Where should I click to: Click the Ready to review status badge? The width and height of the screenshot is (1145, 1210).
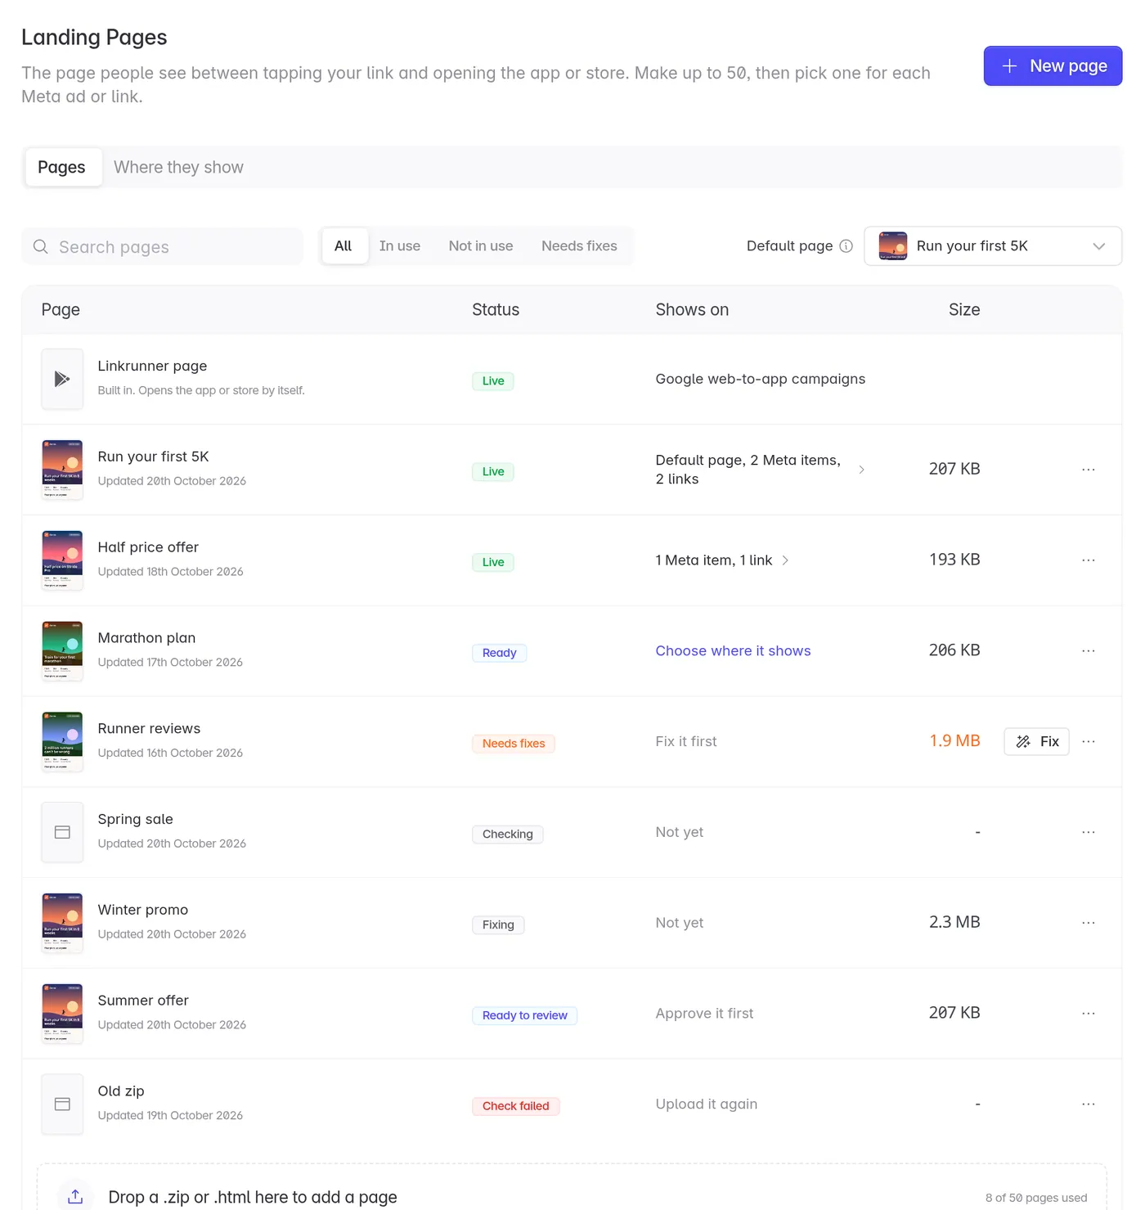524,1015
